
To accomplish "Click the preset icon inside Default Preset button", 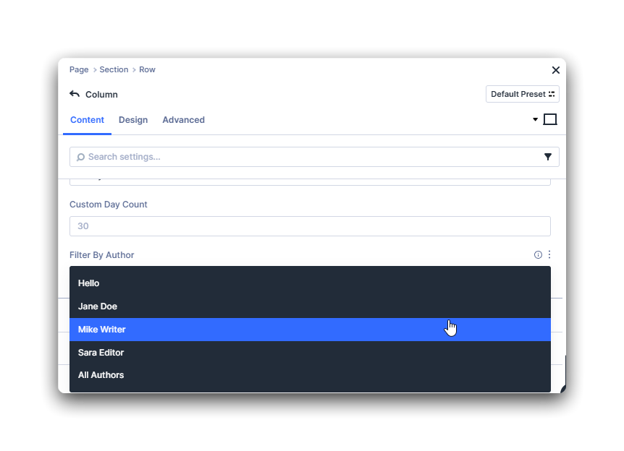I will coord(550,94).
